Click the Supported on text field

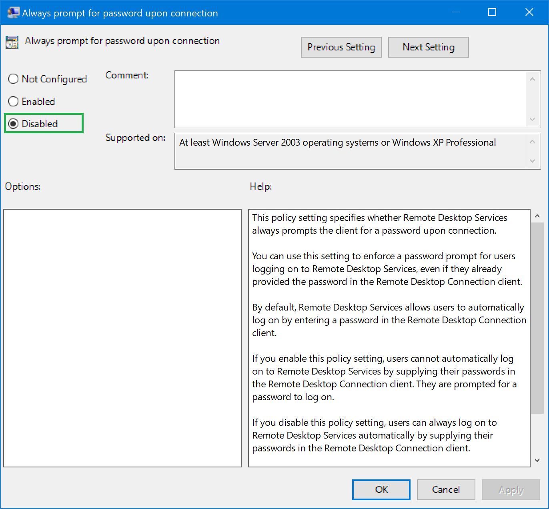[351, 151]
